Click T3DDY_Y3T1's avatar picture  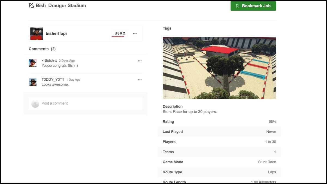33,82
